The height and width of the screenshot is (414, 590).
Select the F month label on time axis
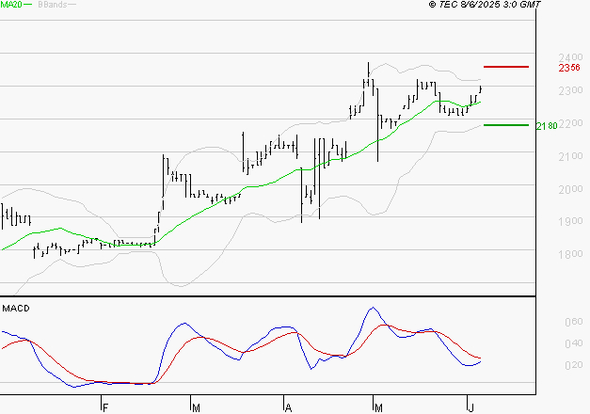pyautogui.click(x=105, y=406)
